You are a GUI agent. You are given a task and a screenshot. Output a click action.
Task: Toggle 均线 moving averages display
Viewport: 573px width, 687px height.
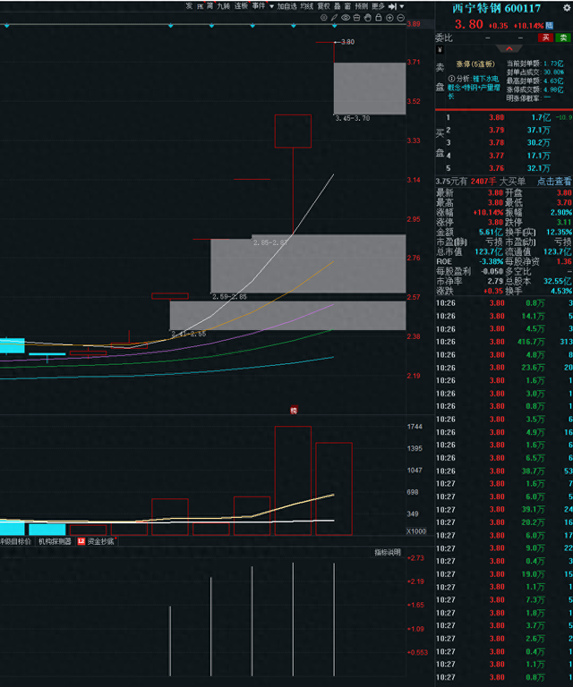coord(306,6)
